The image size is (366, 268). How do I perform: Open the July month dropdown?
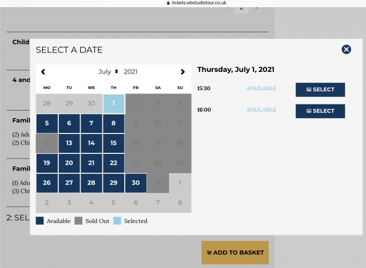pos(108,72)
